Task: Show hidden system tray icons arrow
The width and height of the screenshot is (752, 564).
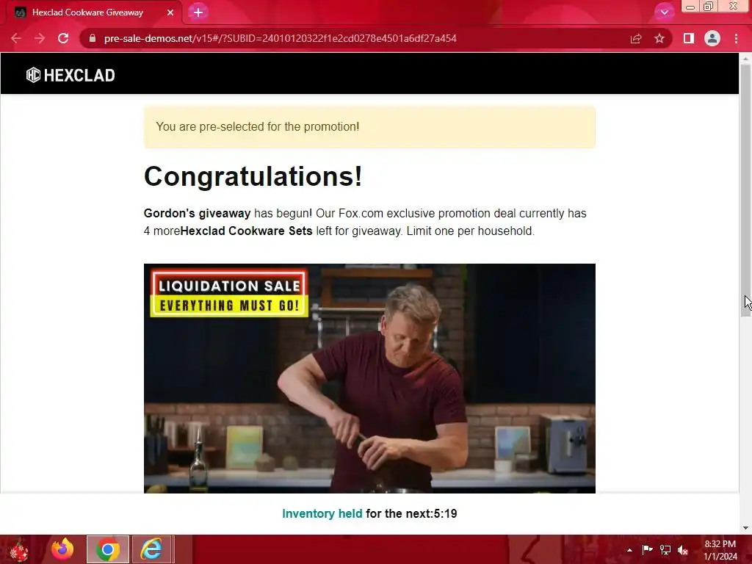Action: click(x=629, y=550)
